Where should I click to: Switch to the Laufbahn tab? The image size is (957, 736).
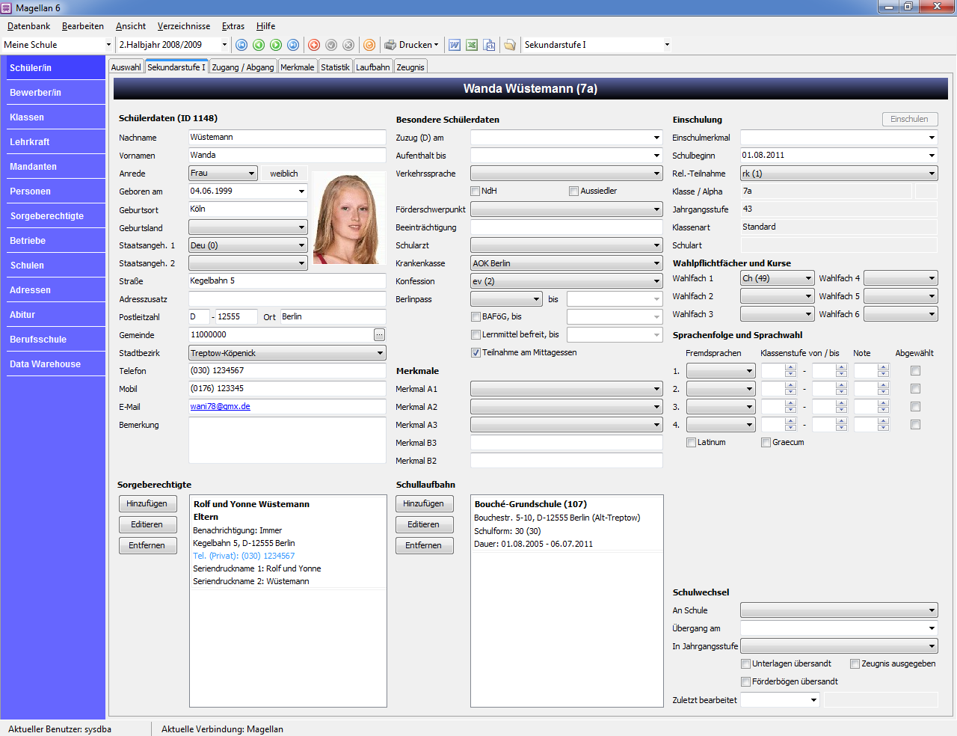tap(372, 67)
